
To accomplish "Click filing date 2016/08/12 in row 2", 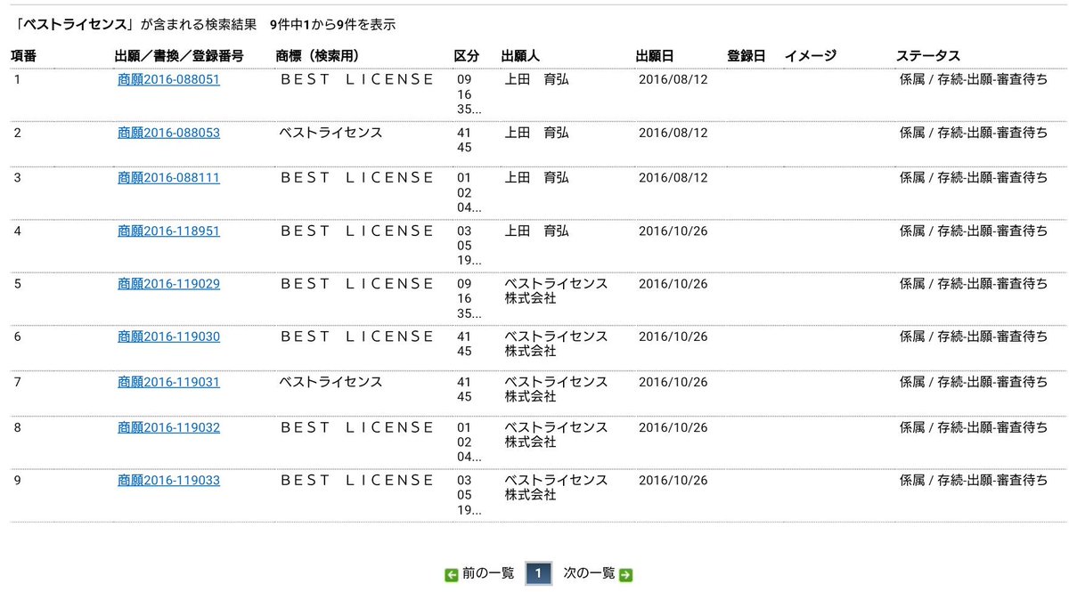I will pyautogui.click(x=673, y=133).
